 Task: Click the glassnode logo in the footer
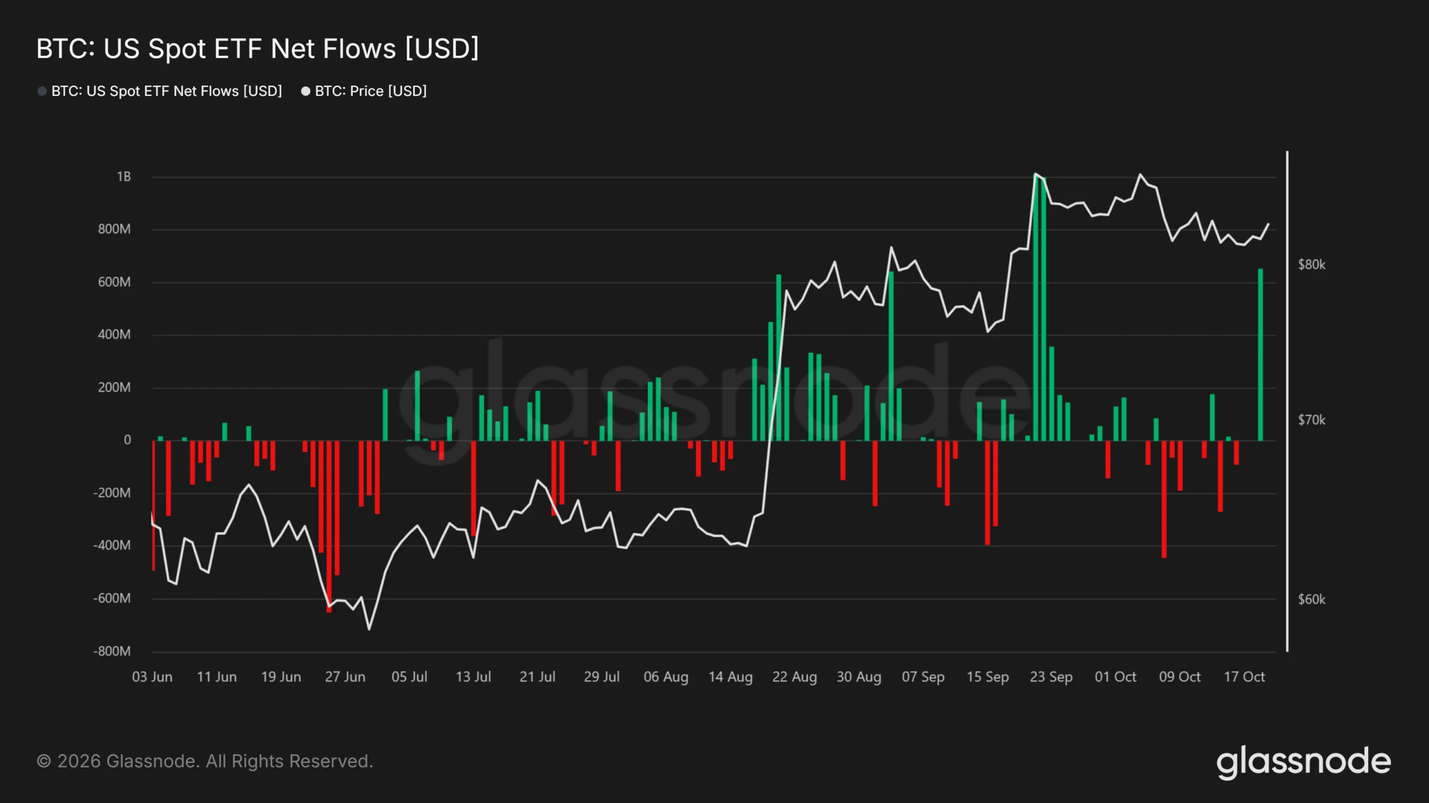(x=1303, y=762)
